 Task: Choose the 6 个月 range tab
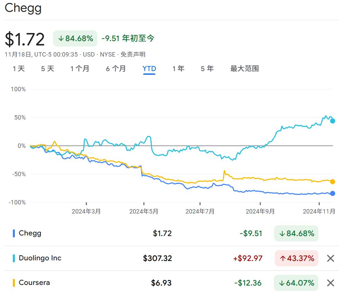116,69
